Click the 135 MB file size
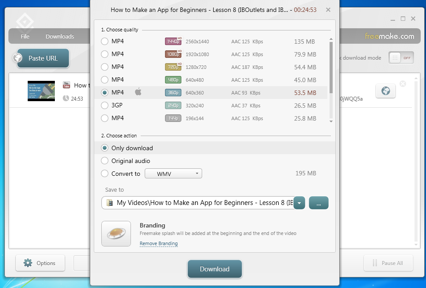 pyautogui.click(x=304, y=42)
